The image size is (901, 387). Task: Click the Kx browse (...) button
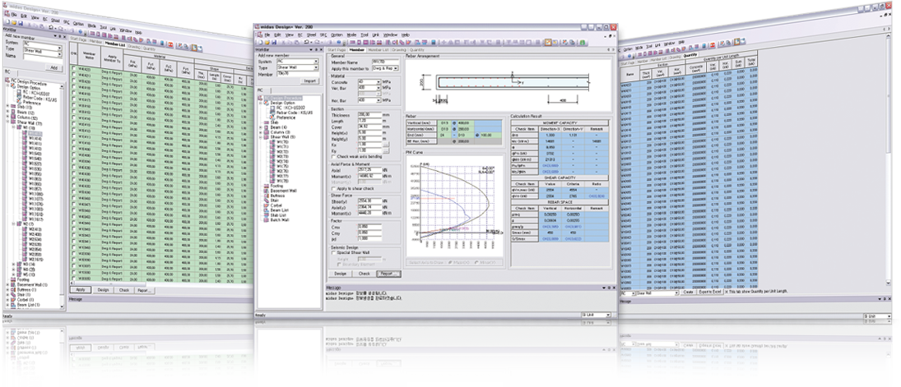point(386,144)
